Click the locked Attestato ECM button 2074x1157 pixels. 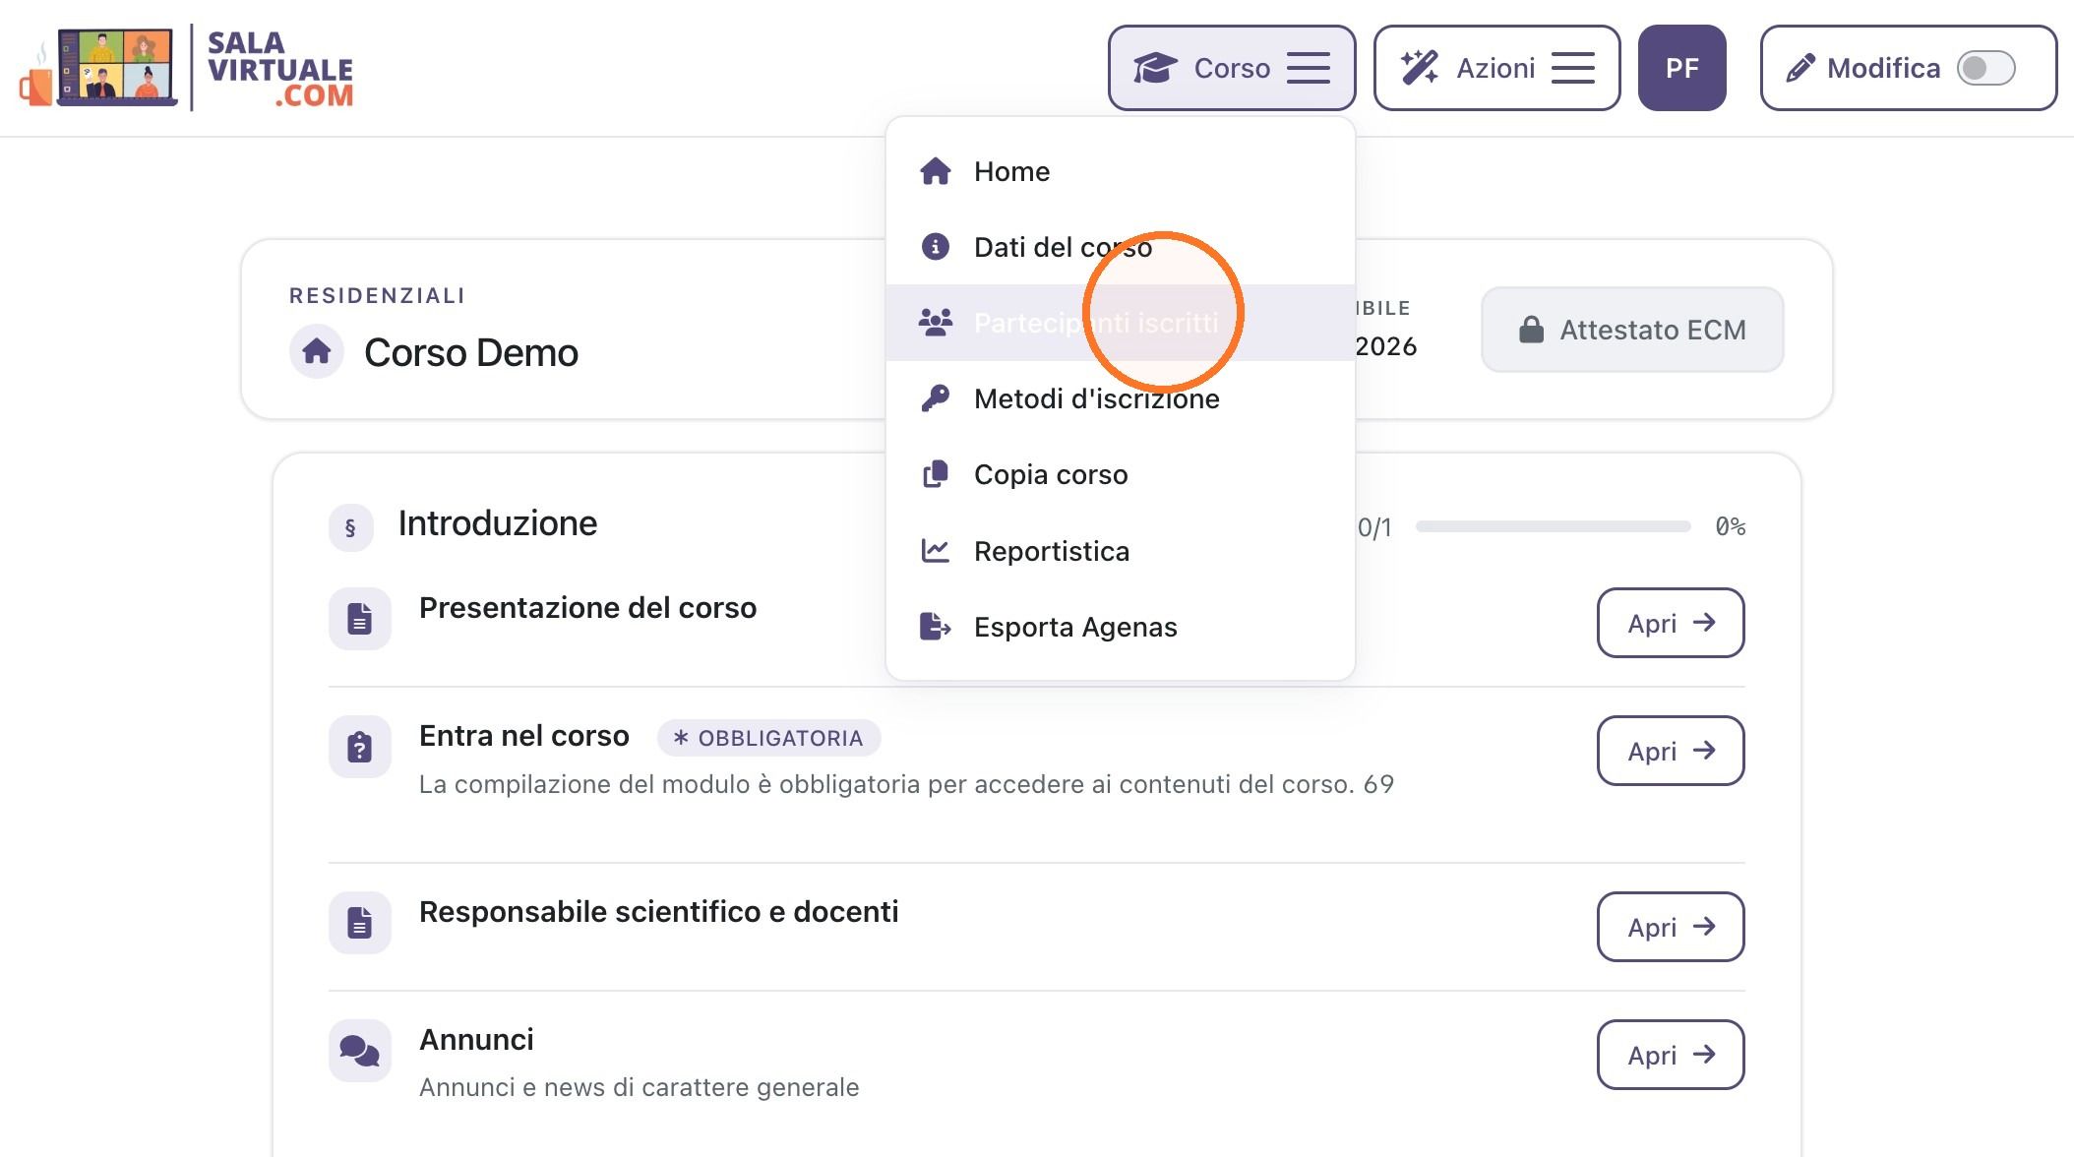[1632, 330]
